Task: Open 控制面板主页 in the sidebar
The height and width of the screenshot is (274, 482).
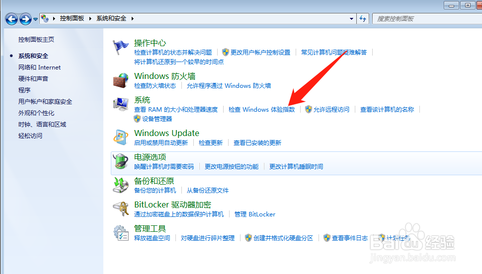Action: tap(36, 40)
